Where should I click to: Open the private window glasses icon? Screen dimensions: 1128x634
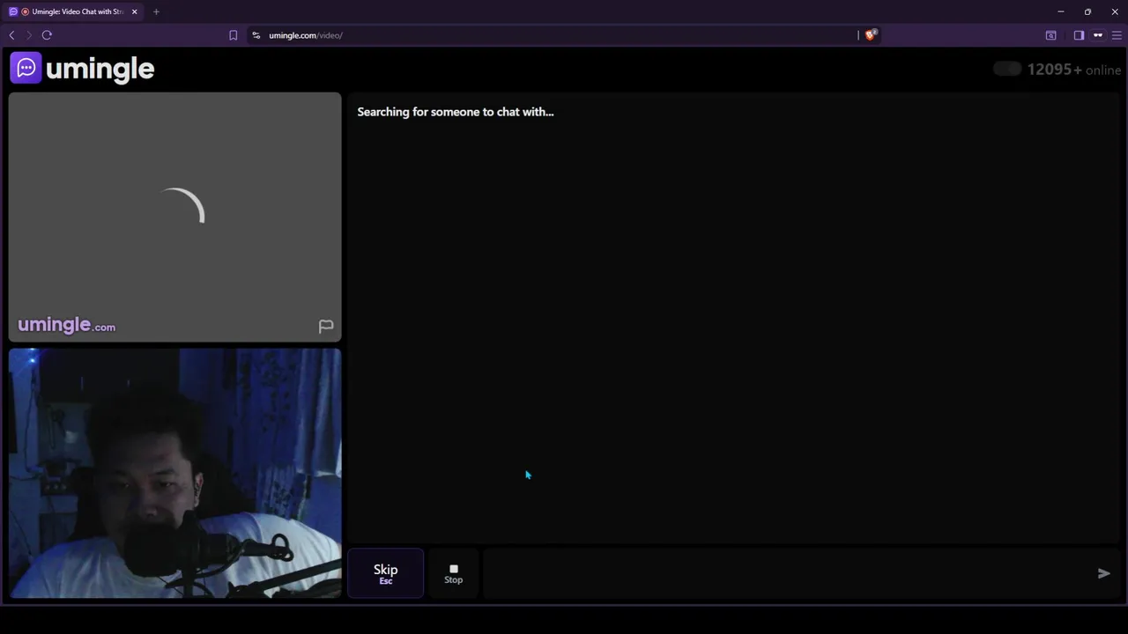(1098, 35)
